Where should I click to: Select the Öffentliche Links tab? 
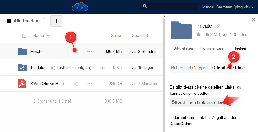(229, 68)
